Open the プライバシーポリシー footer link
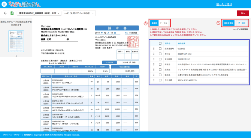Viewport: 251px width, 138px height. pyautogui.click(x=12, y=135)
